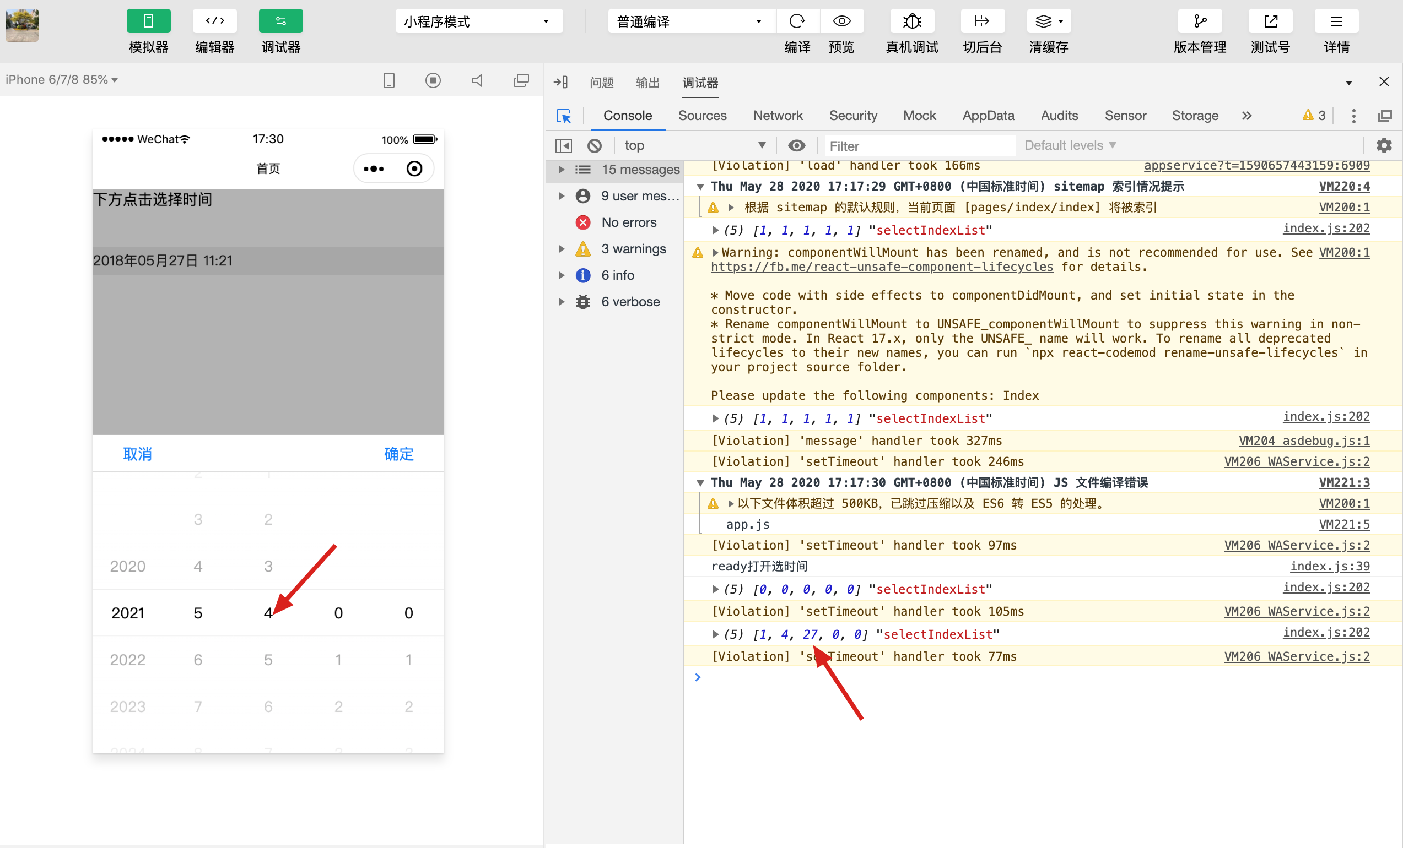Mute the simulator speaker

pyautogui.click(x=477, y=80)
